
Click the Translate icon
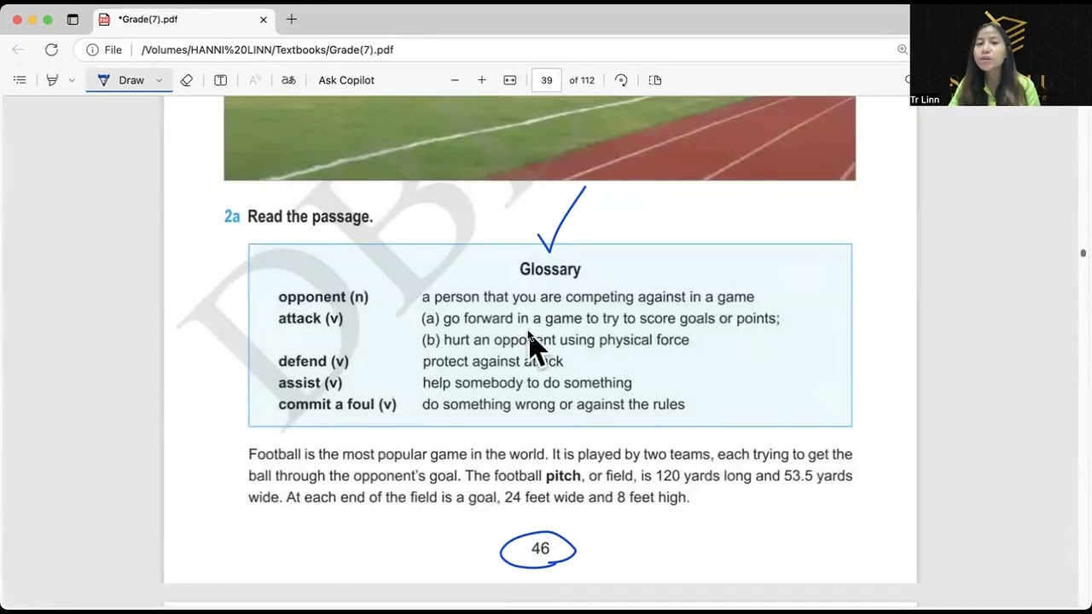[x=288, y=80]
